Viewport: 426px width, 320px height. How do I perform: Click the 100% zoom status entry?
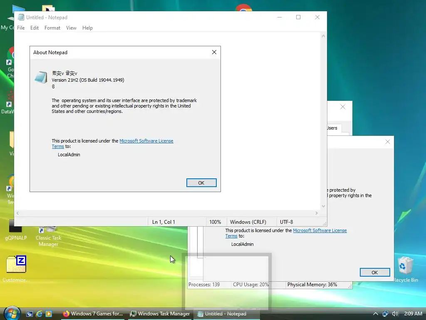point(215,222)
